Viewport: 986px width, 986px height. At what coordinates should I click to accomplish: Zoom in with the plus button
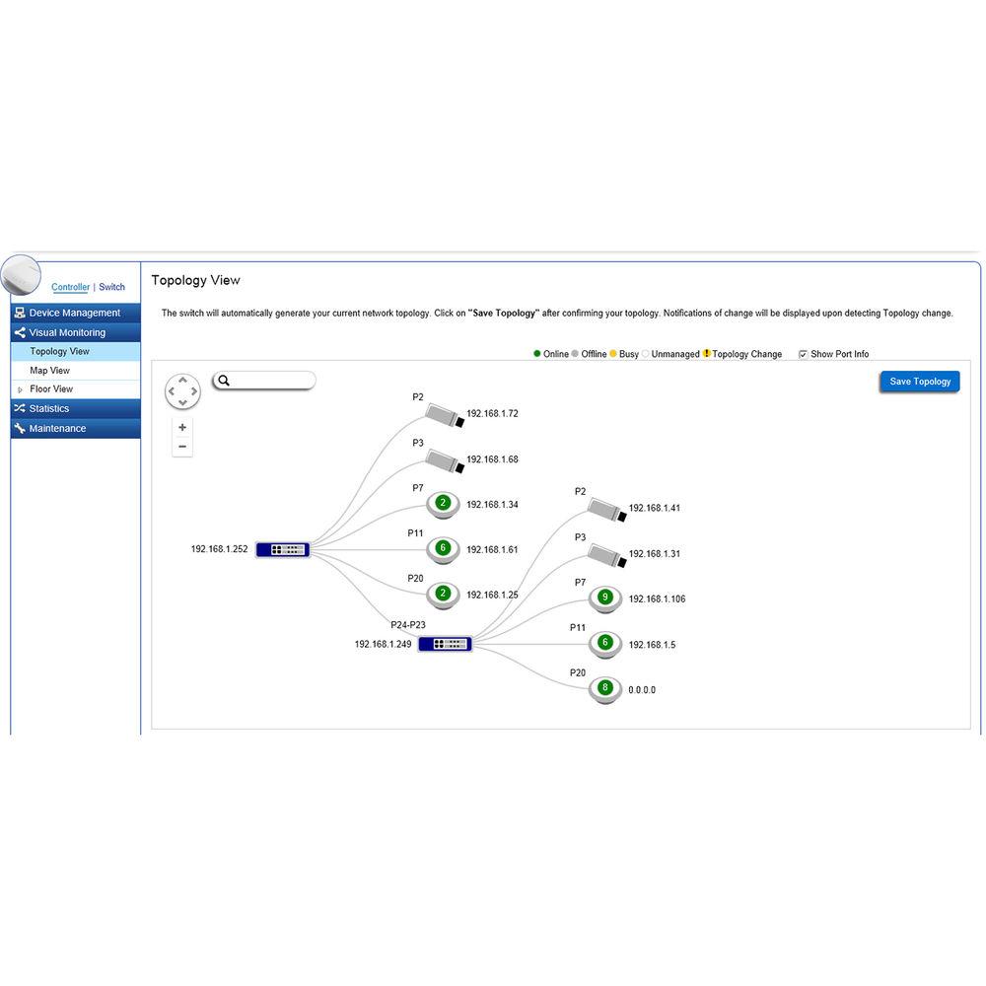(182, 428)
